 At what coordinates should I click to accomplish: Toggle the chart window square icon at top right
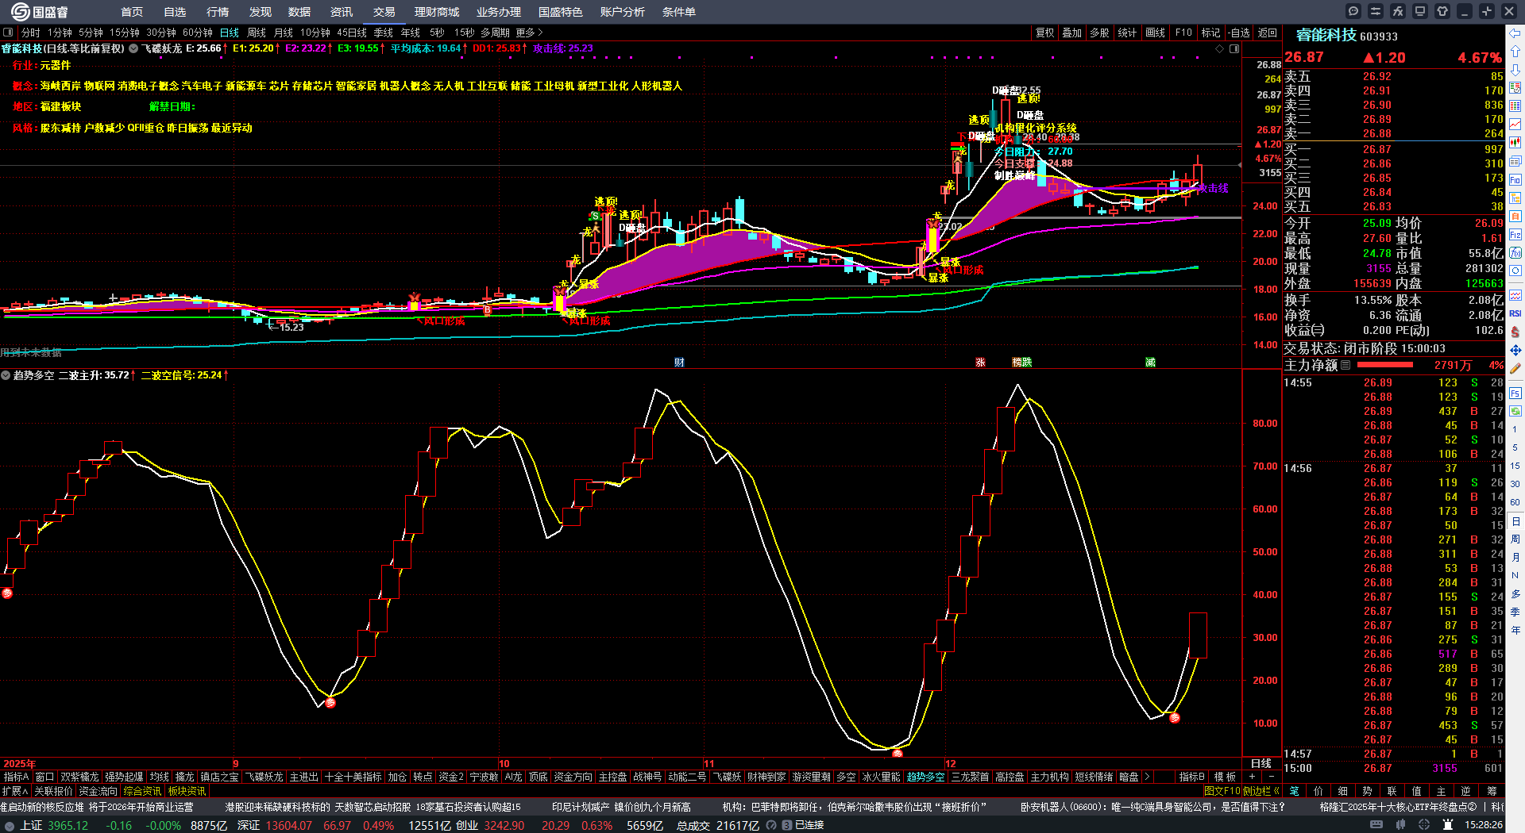tap(1234, 48)
